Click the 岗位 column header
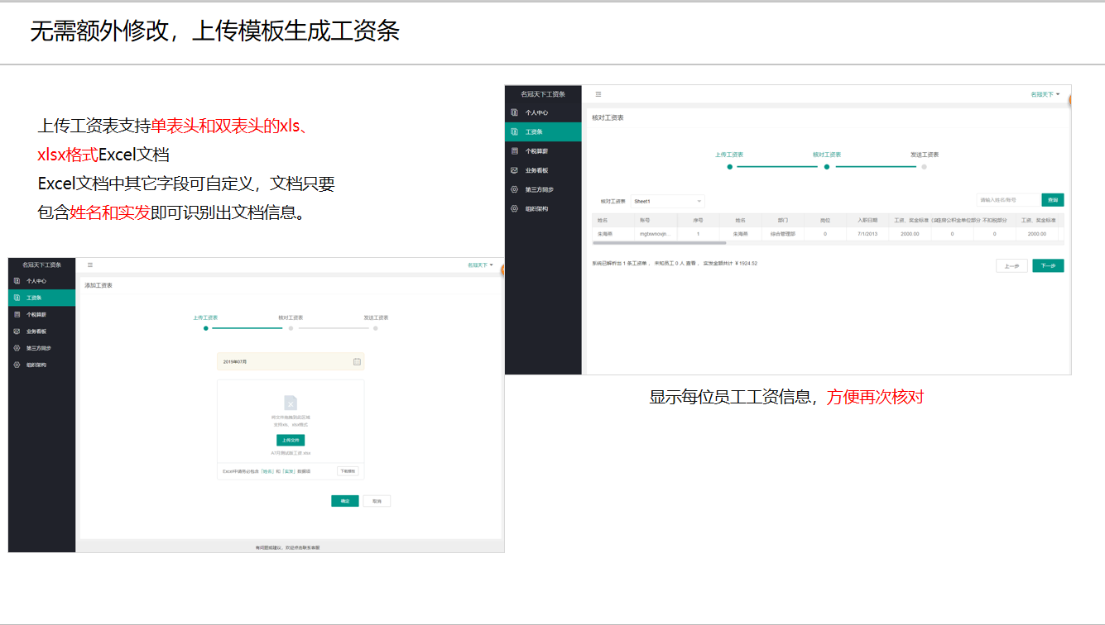 point(825,221)
